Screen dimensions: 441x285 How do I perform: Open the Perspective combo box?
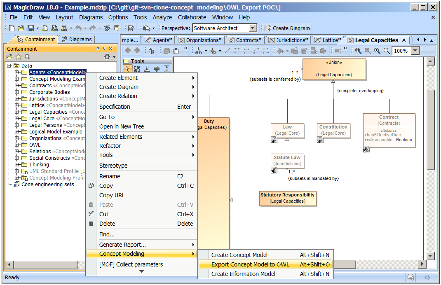pos(253,28)
